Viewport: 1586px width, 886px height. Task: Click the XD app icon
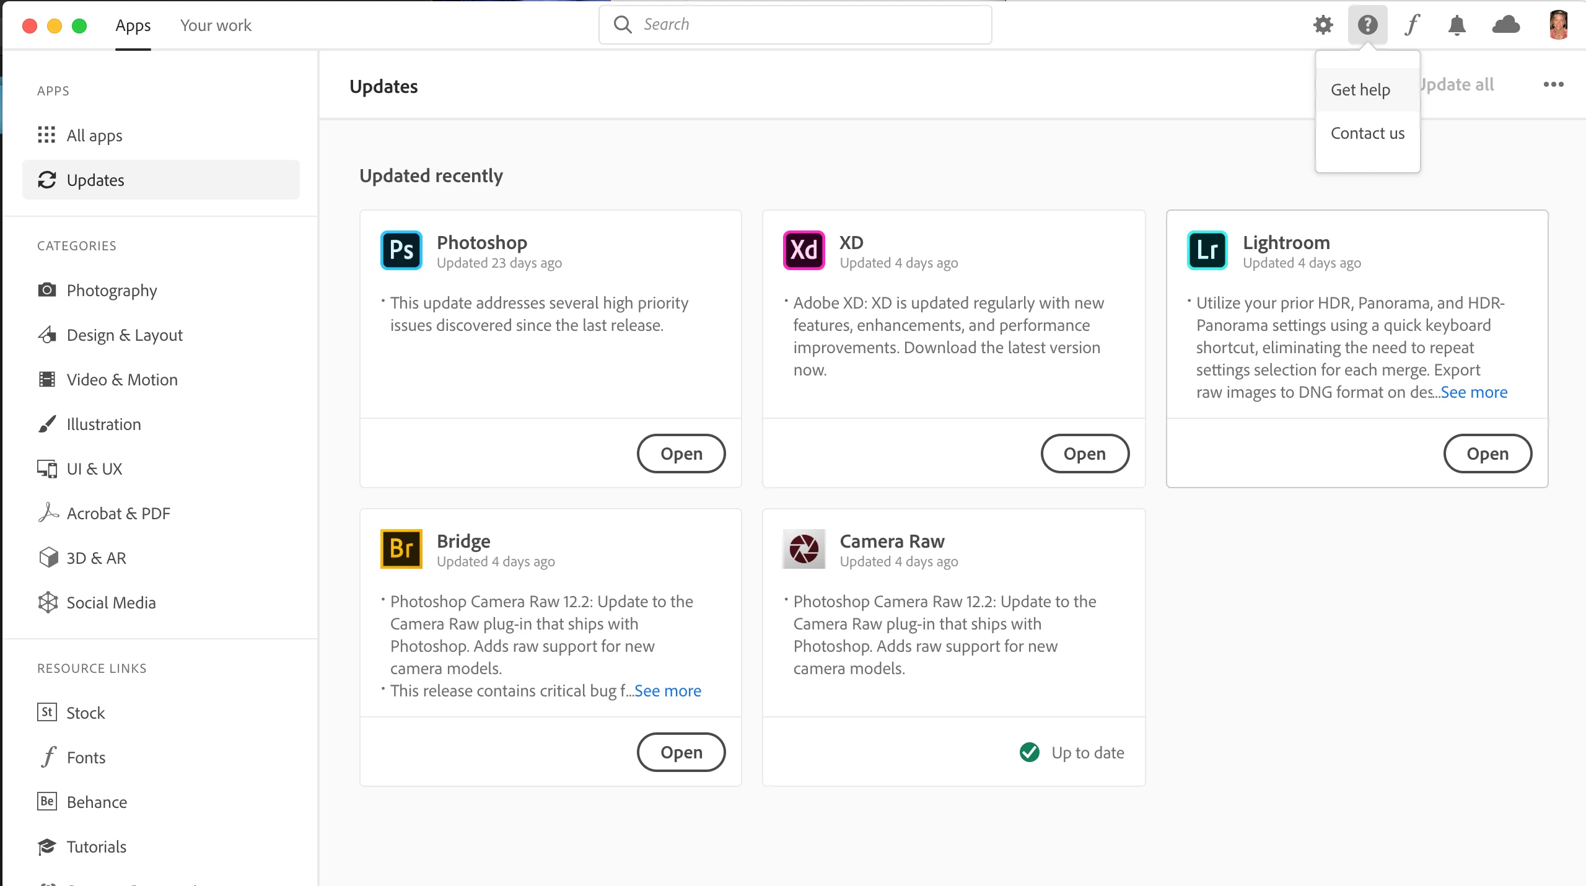[804, 250]
